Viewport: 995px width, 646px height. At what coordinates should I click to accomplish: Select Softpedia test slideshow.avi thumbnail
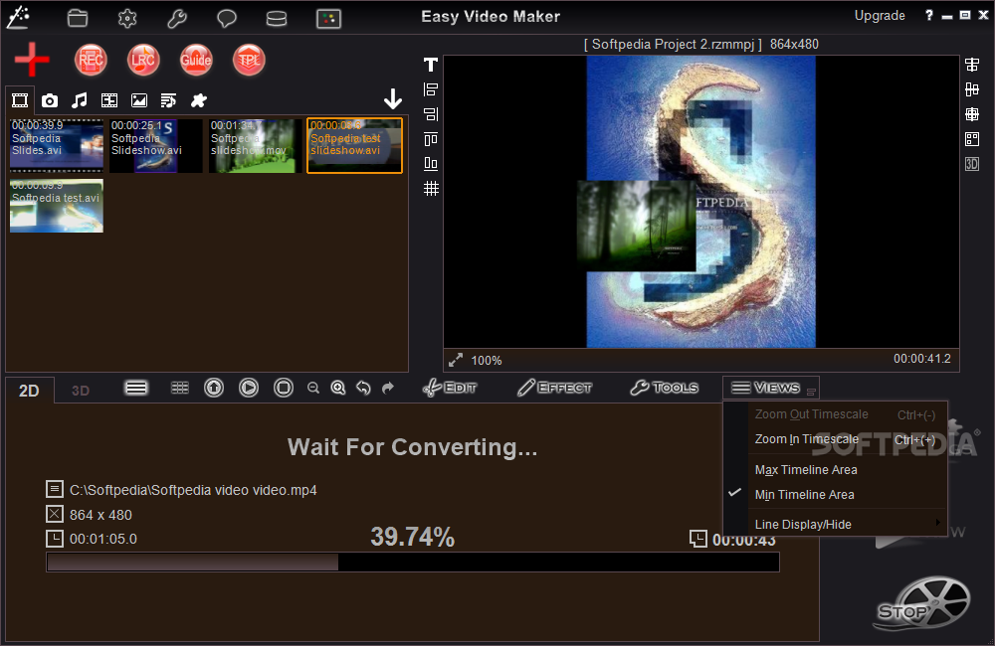(355, 145)
